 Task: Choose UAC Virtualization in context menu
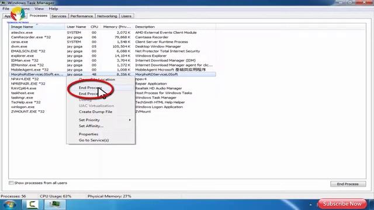coord(96,106)
